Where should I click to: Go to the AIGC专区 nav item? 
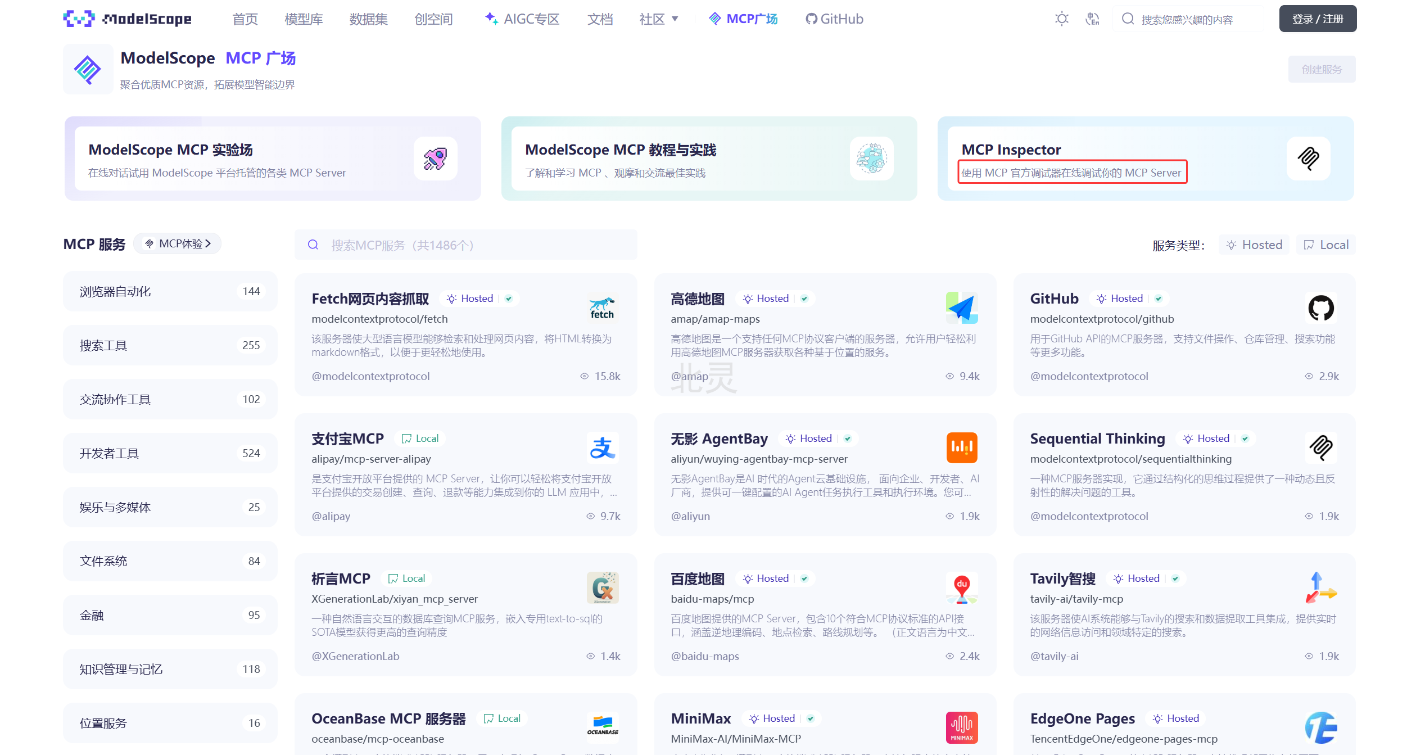(x=523, y=19)
